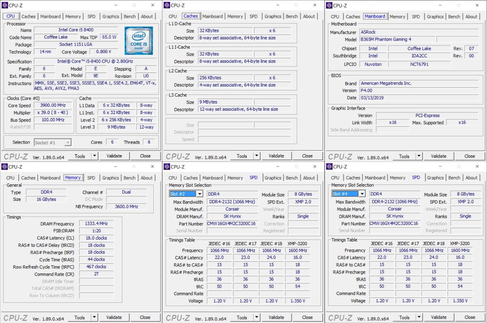
Task: Click Validate in the CPU window
Action: [114, 156]
